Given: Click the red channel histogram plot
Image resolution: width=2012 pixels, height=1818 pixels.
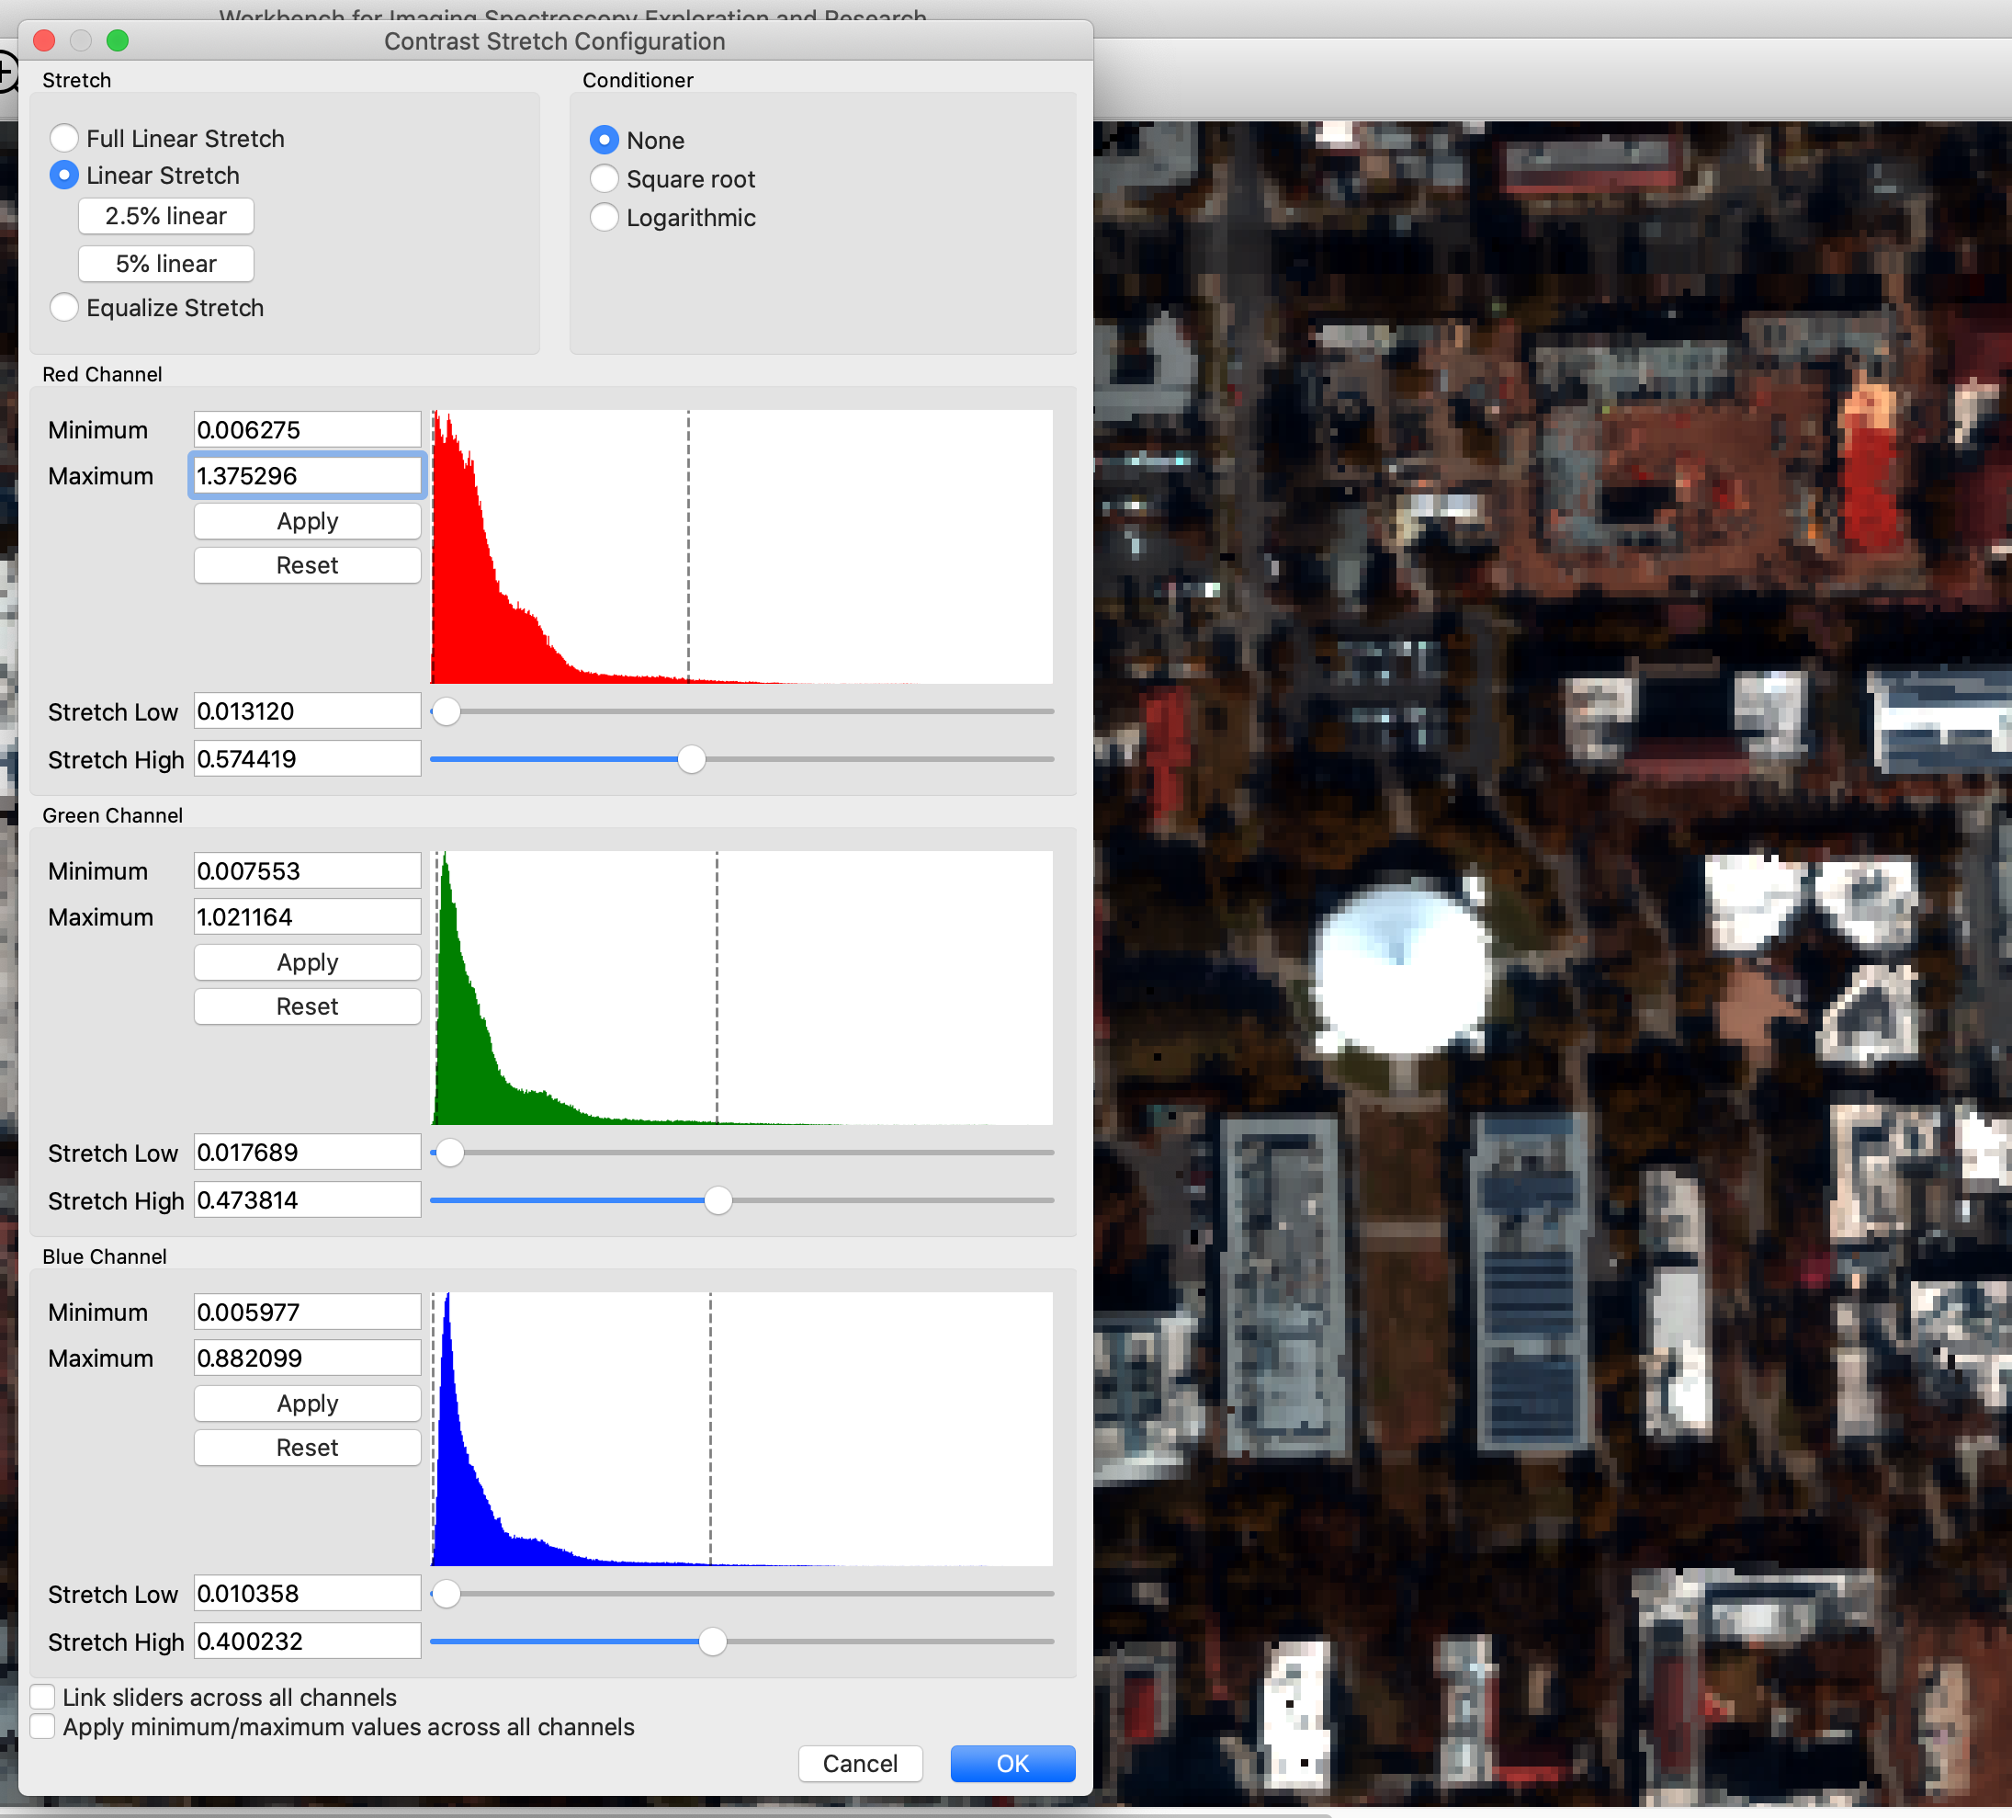Looking at the screenshot, I should [x=741, y=546].
